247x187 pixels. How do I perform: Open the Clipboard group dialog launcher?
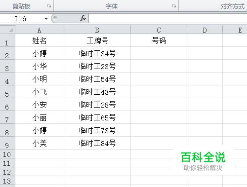point(49,6)
